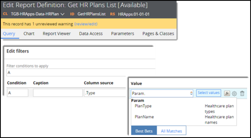This screenshot has width=251, height=138.
Task: Switch to the Chart tab
Action: tap(29, 34)
